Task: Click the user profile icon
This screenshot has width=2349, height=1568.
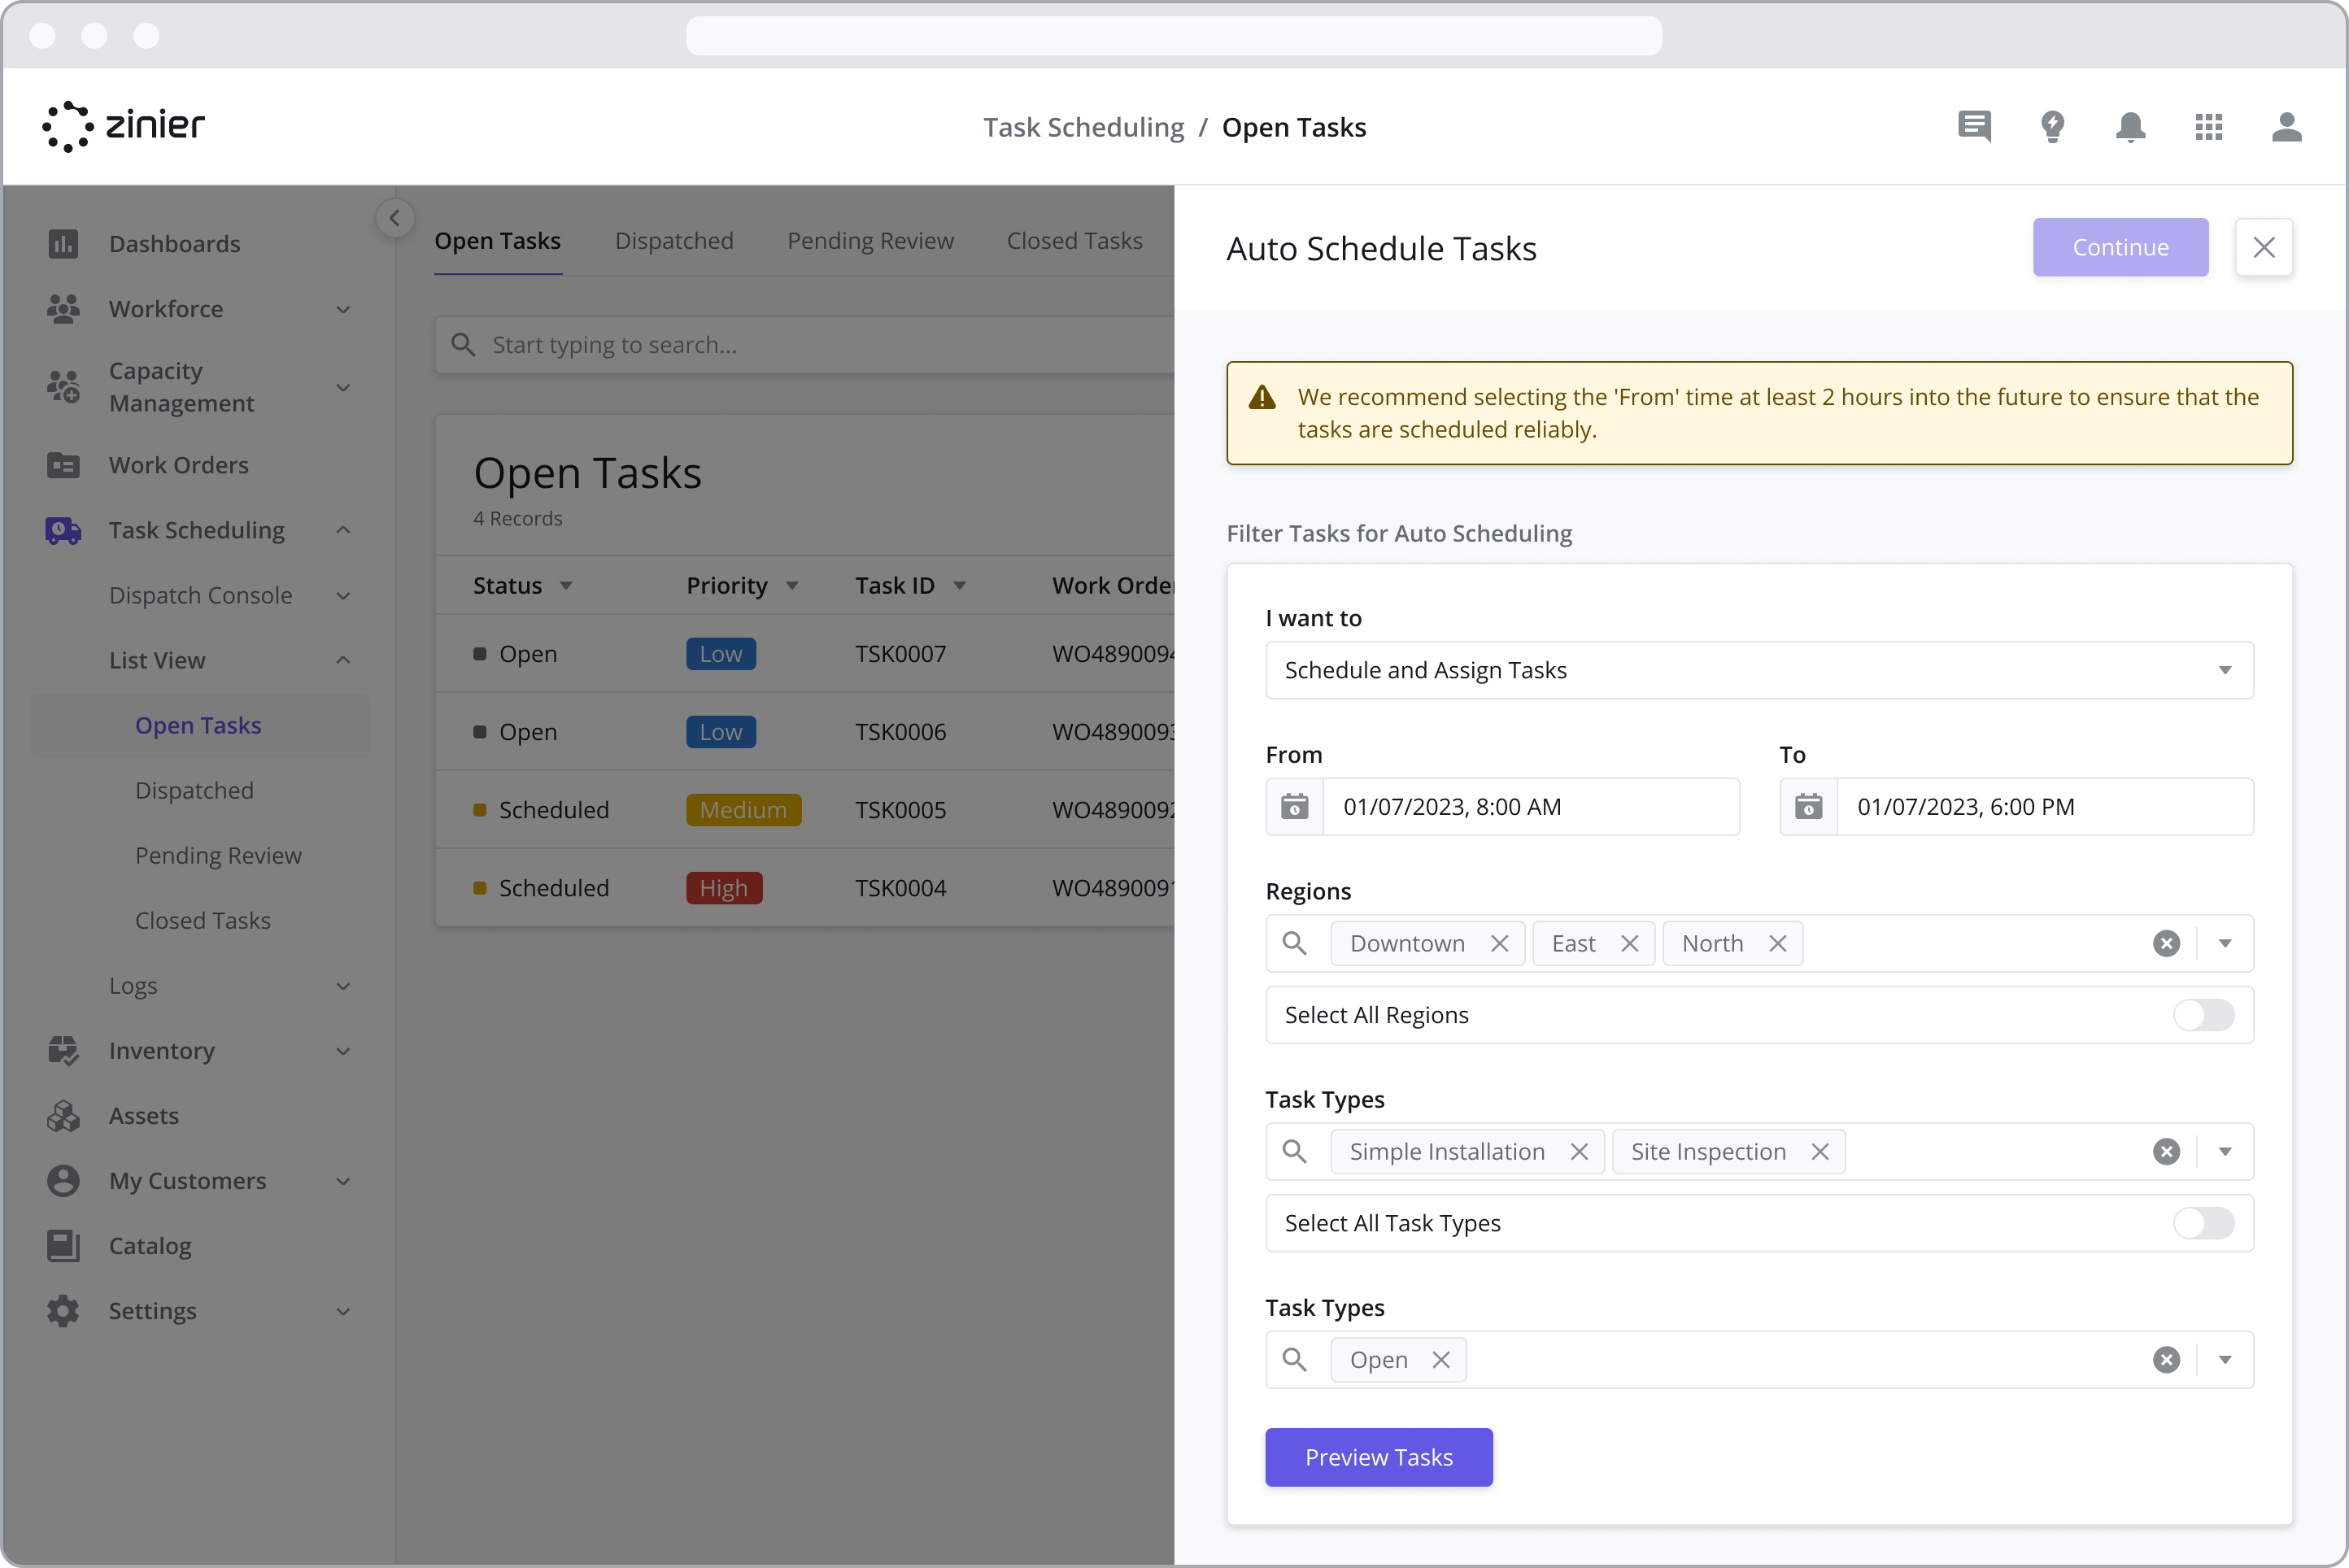Action: (2287, 127)
